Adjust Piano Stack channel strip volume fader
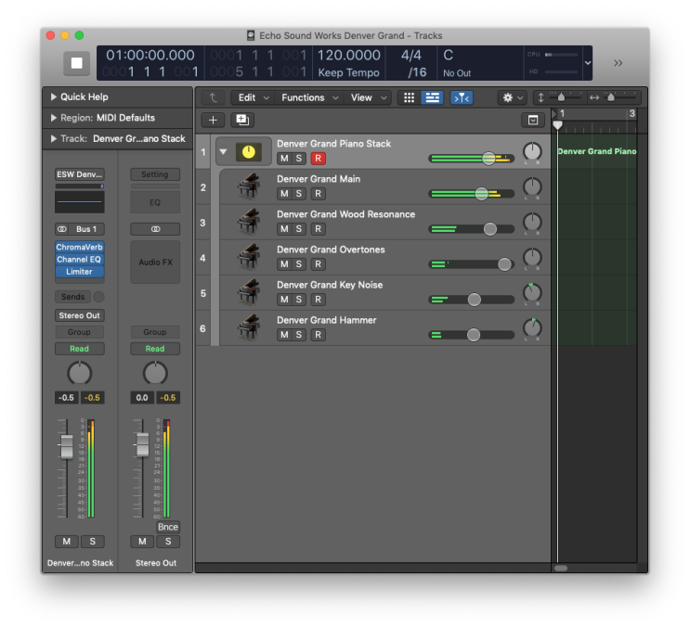 click(x=67, y=446)
